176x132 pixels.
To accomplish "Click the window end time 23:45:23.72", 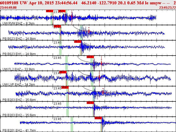I will (x=168, y=8).
